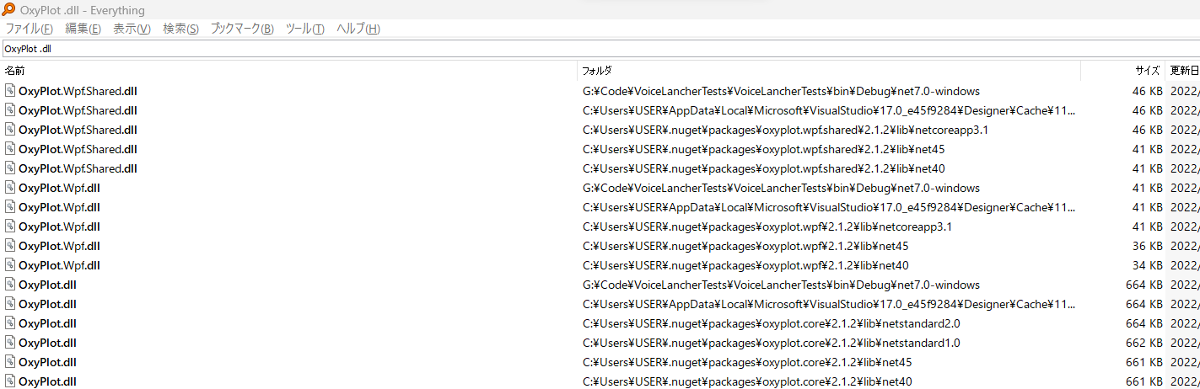Open the 検索(S) menu
1200x389 pixels.
coord(180,29)
